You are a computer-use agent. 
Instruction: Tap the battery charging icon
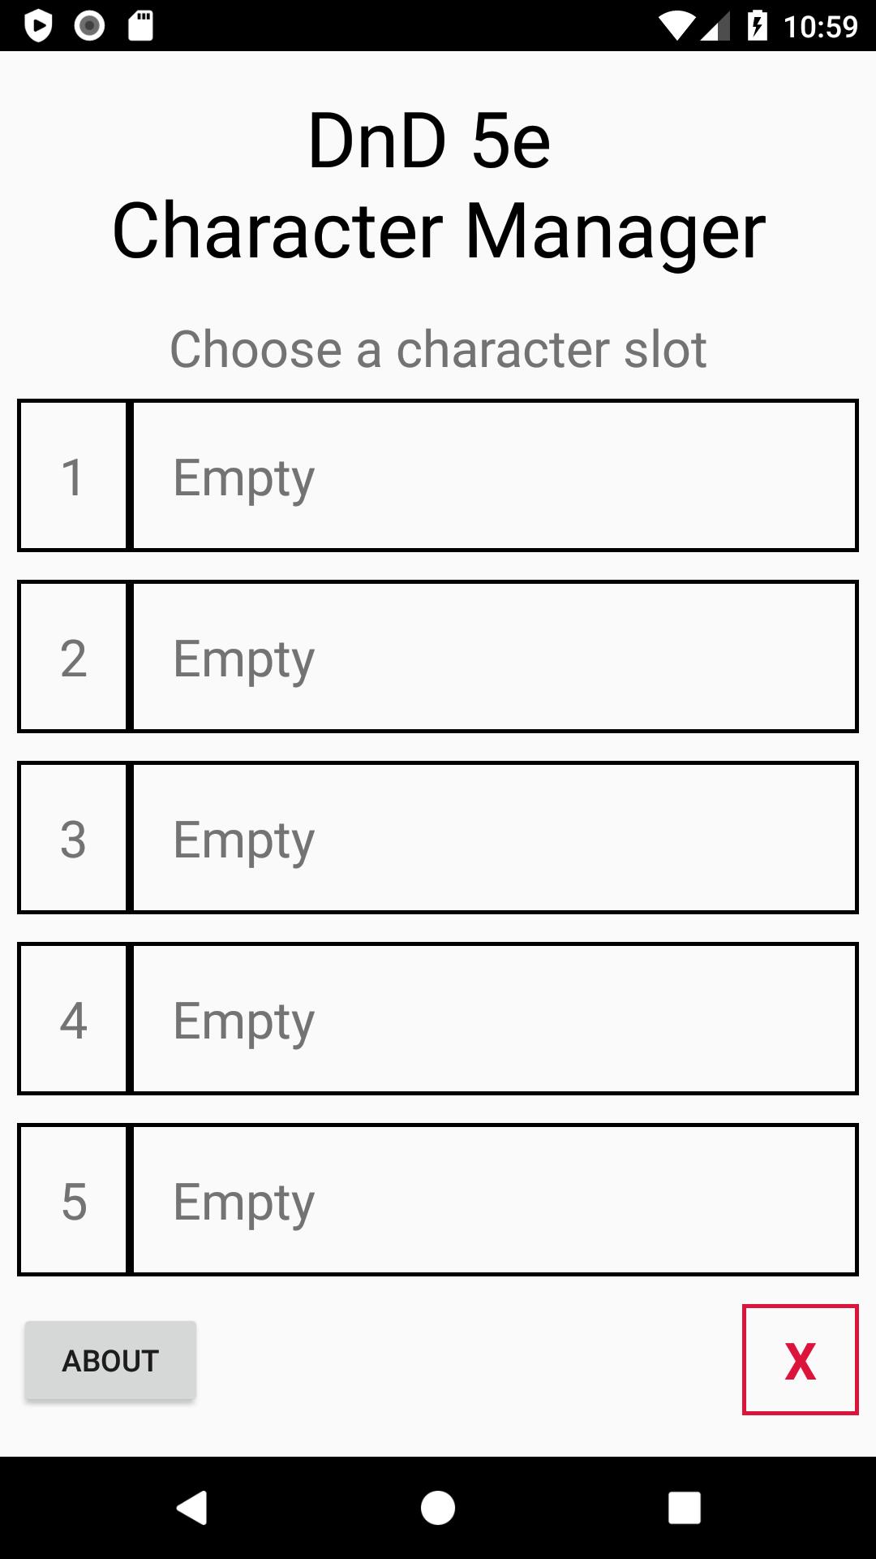[758, 26]
